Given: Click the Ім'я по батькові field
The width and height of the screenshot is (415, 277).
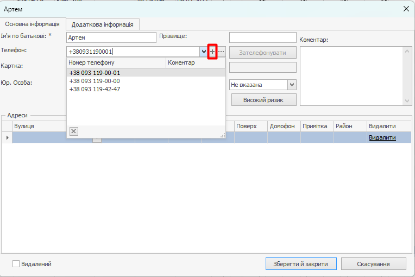Looking at the screenshot, I should (x=111, y=37).
